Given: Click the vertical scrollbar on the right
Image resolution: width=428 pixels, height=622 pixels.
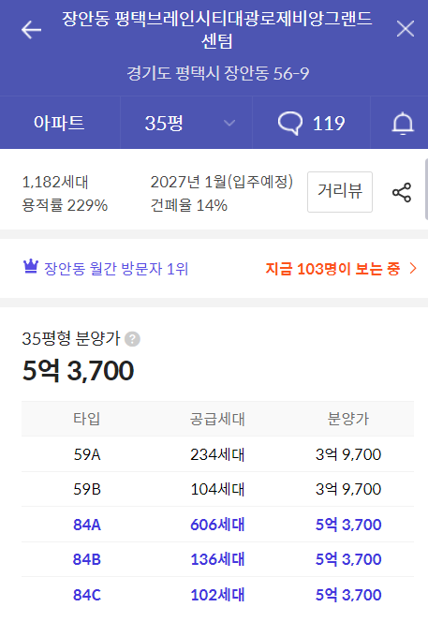Looking at the screenshot, I should (x=426, y=189).
